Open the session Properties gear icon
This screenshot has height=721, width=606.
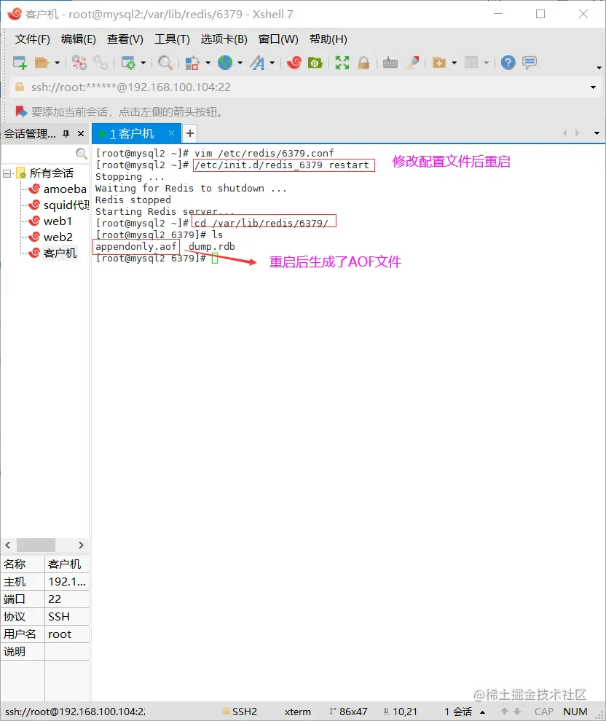127,63
